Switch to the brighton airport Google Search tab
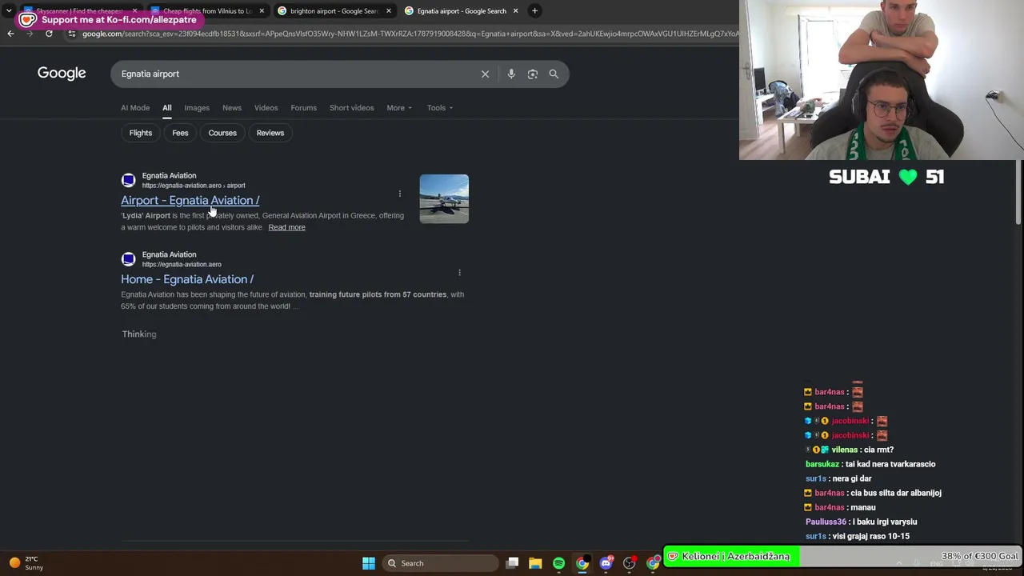Screen dimensions: 1024x576 tap(334, 11)
